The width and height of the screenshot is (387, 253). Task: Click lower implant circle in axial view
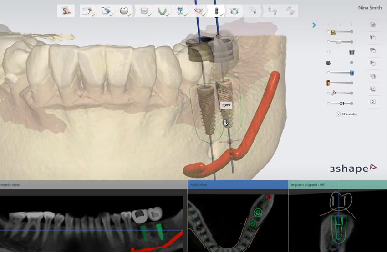click(253, 224)
